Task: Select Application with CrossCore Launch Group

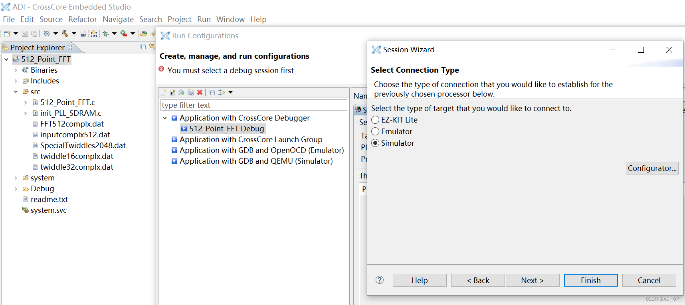Action: (x=247, y=139)
